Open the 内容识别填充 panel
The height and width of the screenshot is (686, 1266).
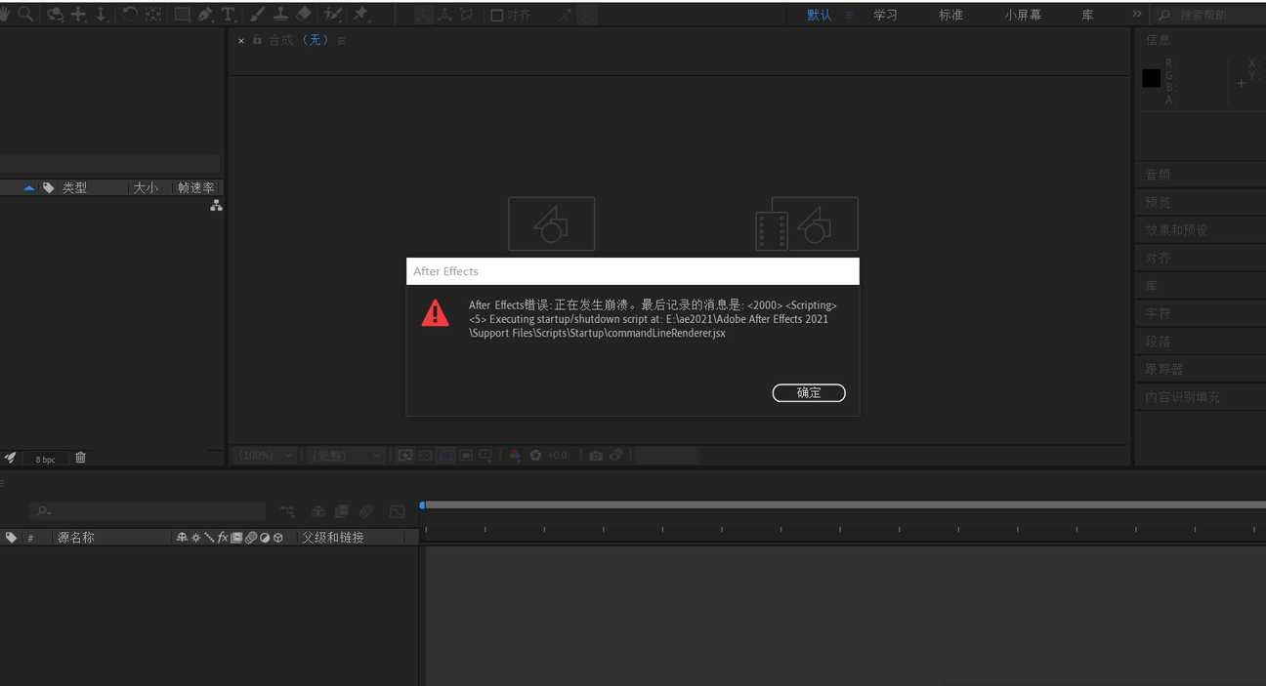(x=1182, y=397)
